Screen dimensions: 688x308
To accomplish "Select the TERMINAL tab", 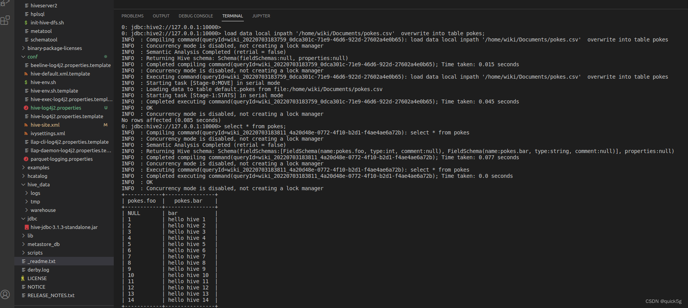I will coord(233,16).
